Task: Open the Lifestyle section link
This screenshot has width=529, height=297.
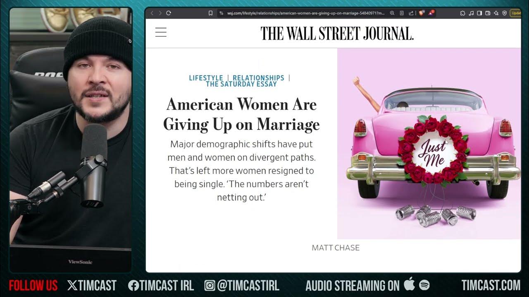Action: (x=206, y=78)
